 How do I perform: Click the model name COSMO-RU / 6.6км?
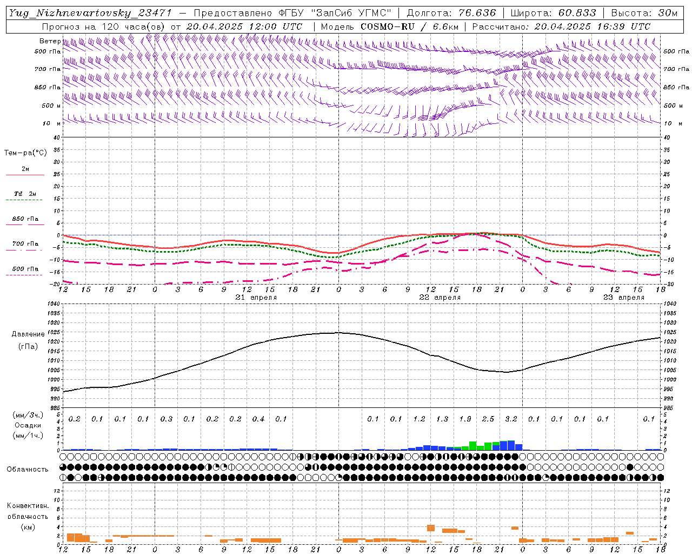[409, 27]
